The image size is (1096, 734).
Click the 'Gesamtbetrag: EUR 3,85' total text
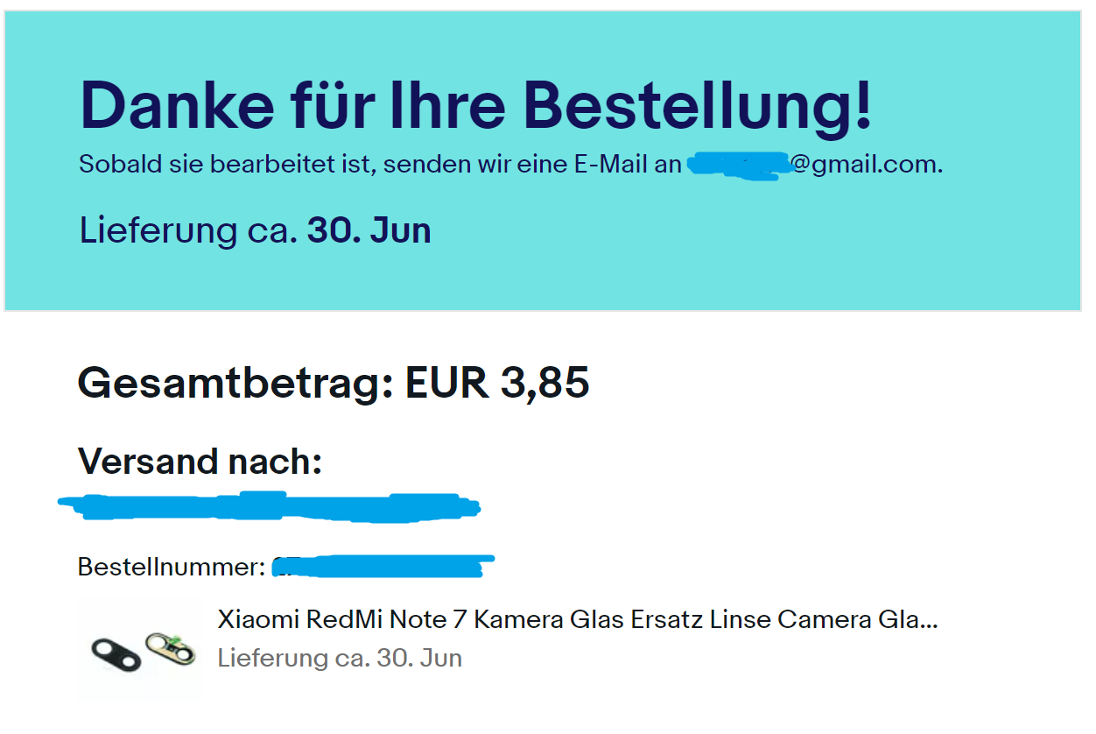point(334,383)
